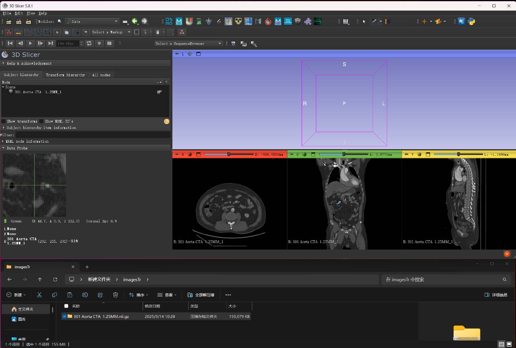Viewport: 516px width, 348px height.
Task: Toggle the markup place-mode checkbox
Action: click(137, 32)
